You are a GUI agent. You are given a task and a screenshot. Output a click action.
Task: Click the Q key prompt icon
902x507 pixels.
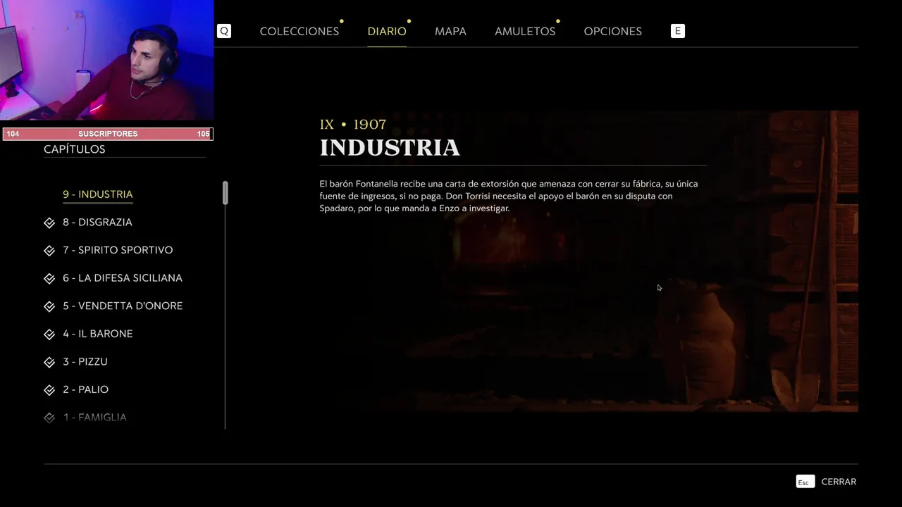tap(224, 31)
